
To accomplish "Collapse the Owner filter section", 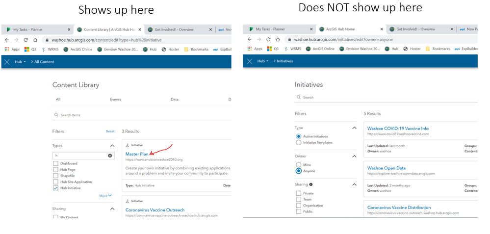I will 354,156.
